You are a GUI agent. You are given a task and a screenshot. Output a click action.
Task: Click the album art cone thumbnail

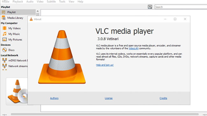click(17, 91)
